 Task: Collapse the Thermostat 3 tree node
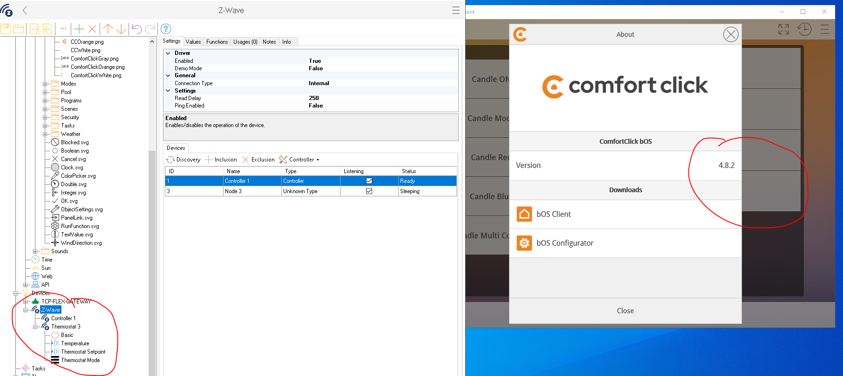point(35,327)
